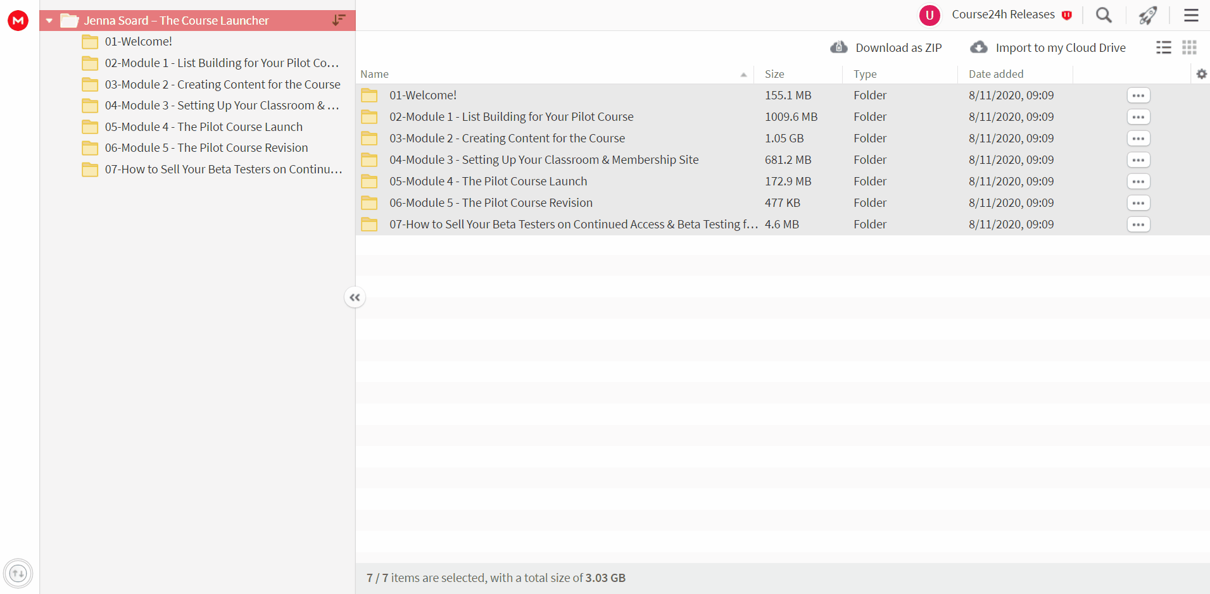This screenshot has height=594, width=1210.
Task: Click folder icon beside 07-How to Sell in tree
Action: pos(90,170)
